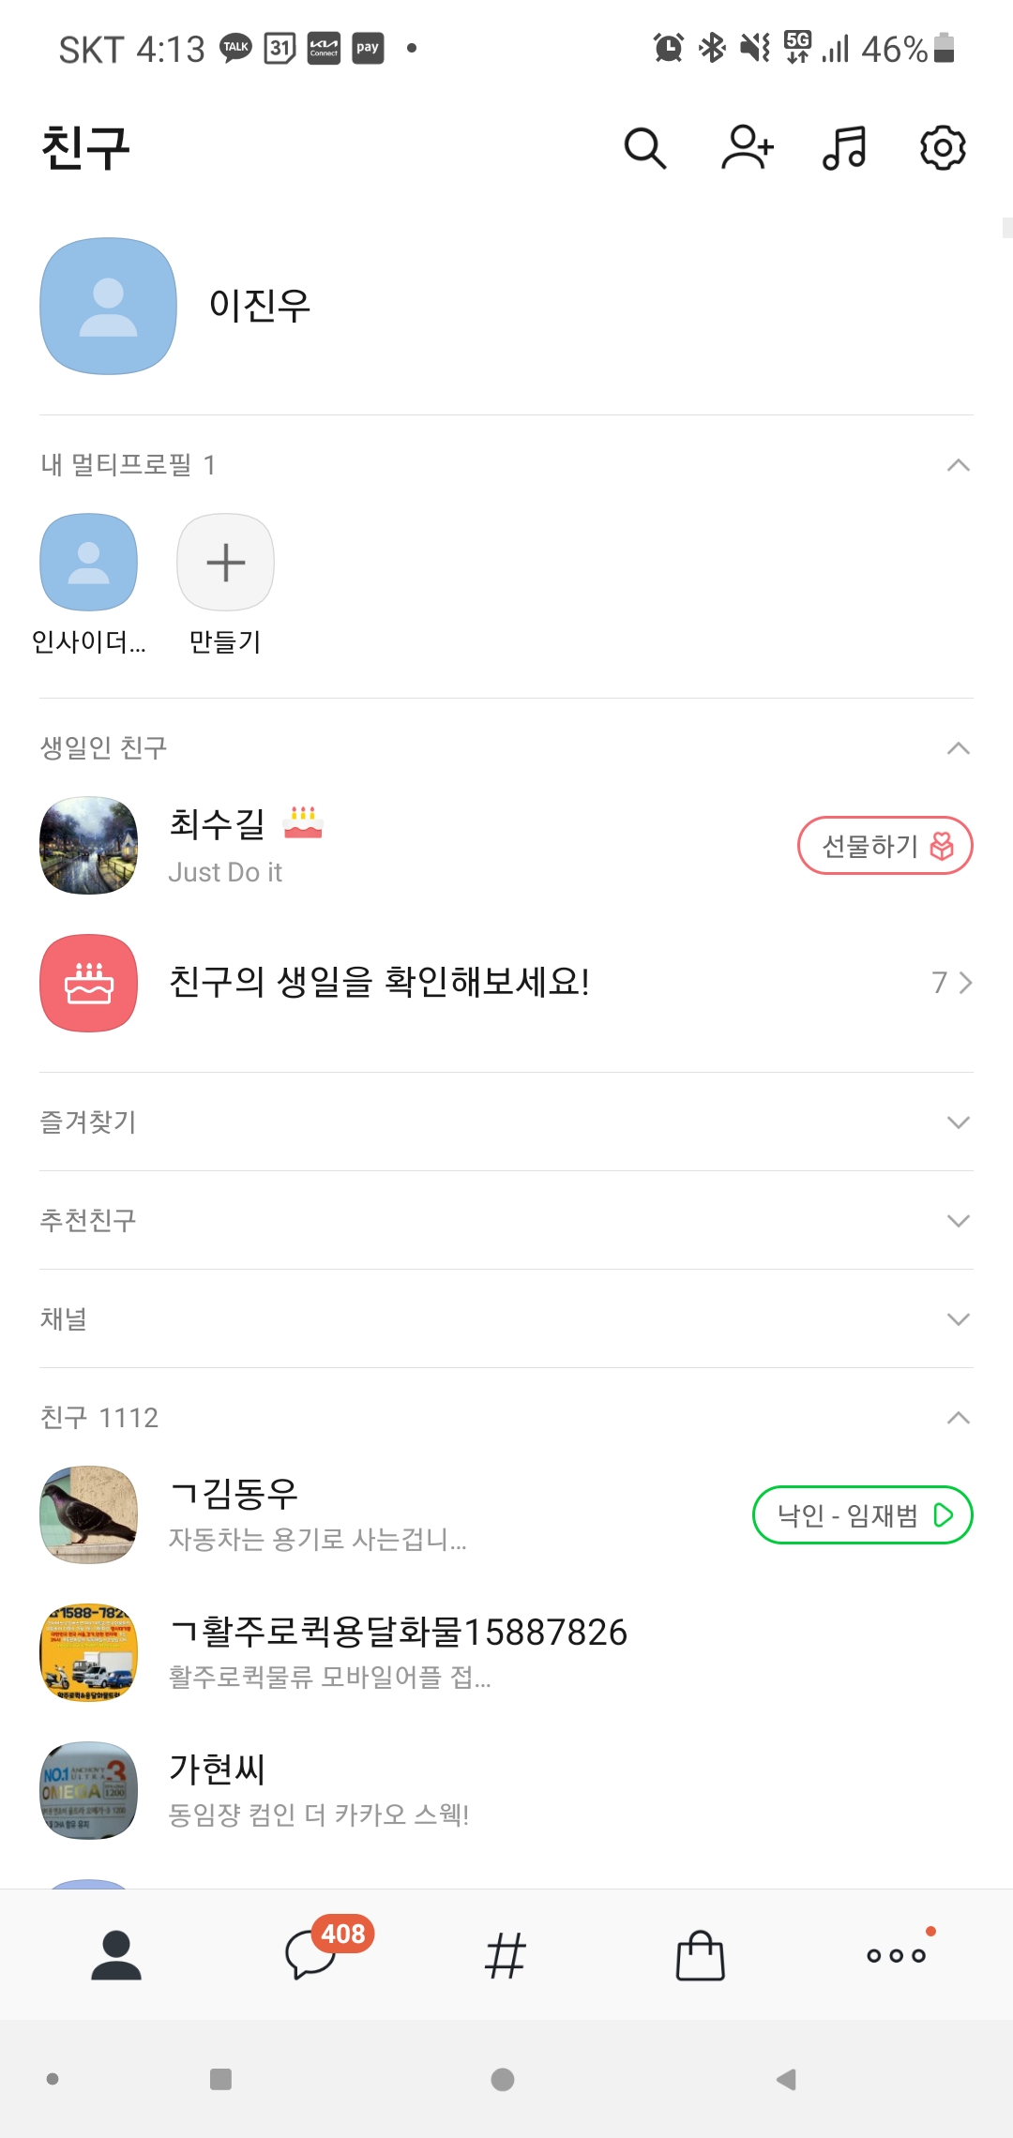Open 이진우 profile picture
This screenshot has height=2138, width=1013.
[x=109, y=306]
